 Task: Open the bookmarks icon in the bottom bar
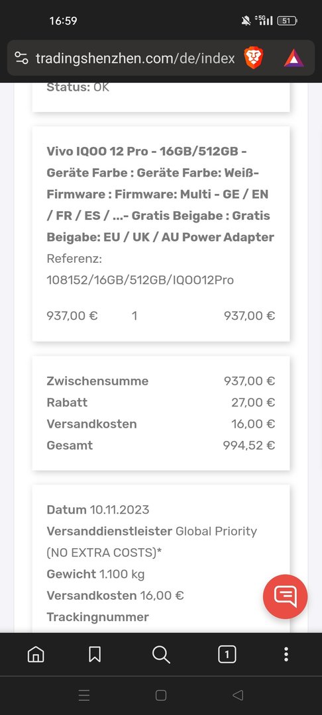(94, 654)
